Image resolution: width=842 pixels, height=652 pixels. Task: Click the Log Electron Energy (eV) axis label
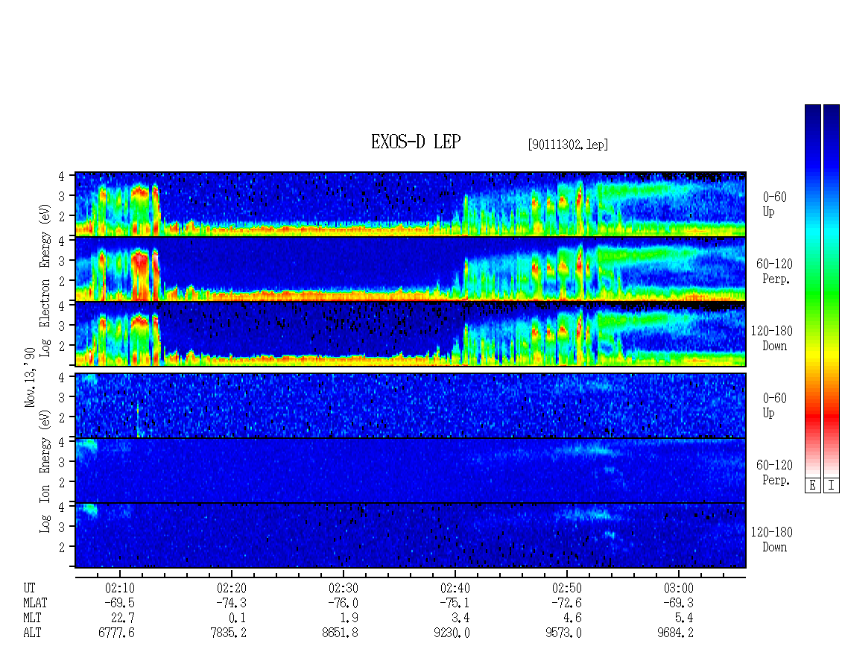point(45,280)
